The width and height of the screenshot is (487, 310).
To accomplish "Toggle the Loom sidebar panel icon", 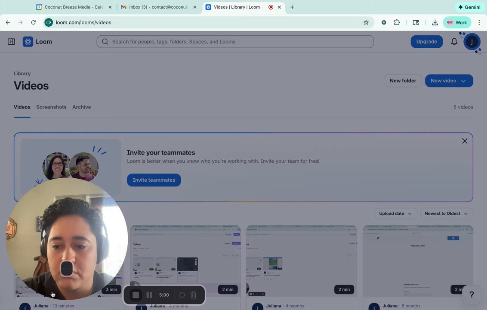I will coord(11,42).
